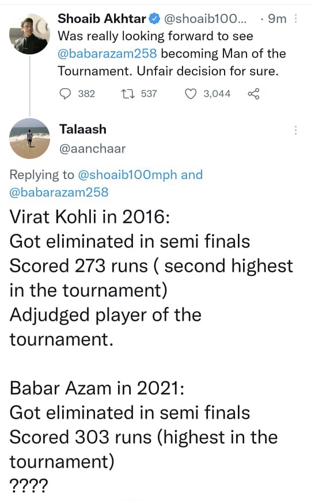This screenshot has width=311, height=501.
Task: Click the Talaash display name
Action: [83, 130]
